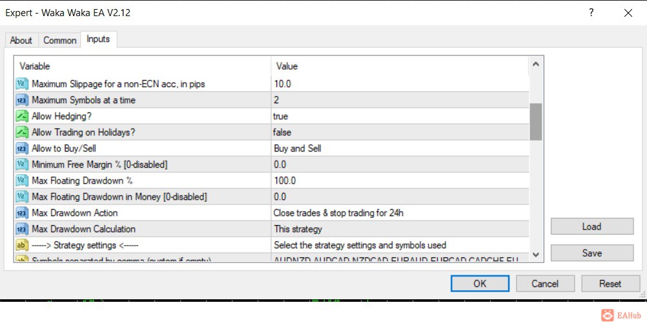This screenshot has width=647, height=325.
Task: Click the Allow Trading on Holidays icon
Action: [x=22, y=132]
